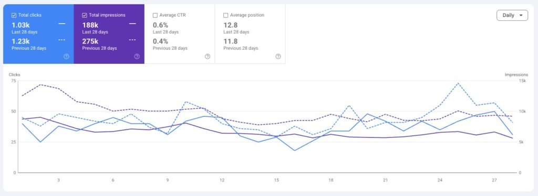
Task: Click the 188k impressions value
Action: tap(90, 25)
